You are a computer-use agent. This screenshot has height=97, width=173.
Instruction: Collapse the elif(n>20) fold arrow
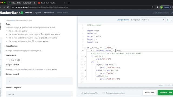tap(85, 76)
